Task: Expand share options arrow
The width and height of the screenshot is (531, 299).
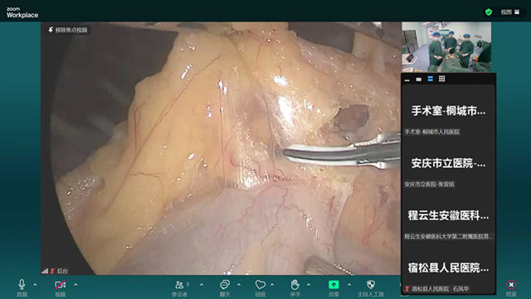Action: click(x=349, y=285)
